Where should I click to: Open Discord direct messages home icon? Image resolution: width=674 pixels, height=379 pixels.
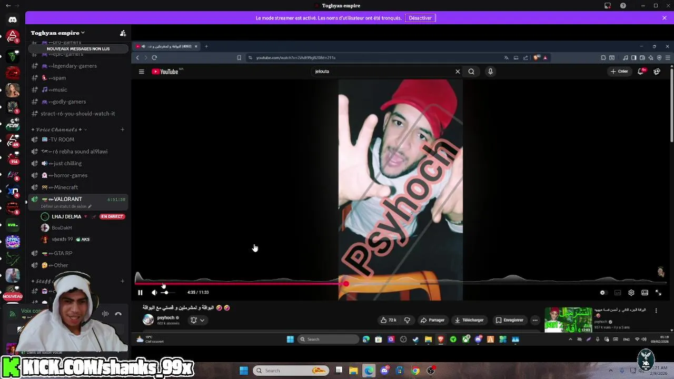coord(13,19)
